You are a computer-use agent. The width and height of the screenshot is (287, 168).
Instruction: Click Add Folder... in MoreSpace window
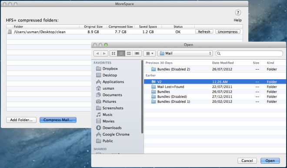(x=21, y=120)
